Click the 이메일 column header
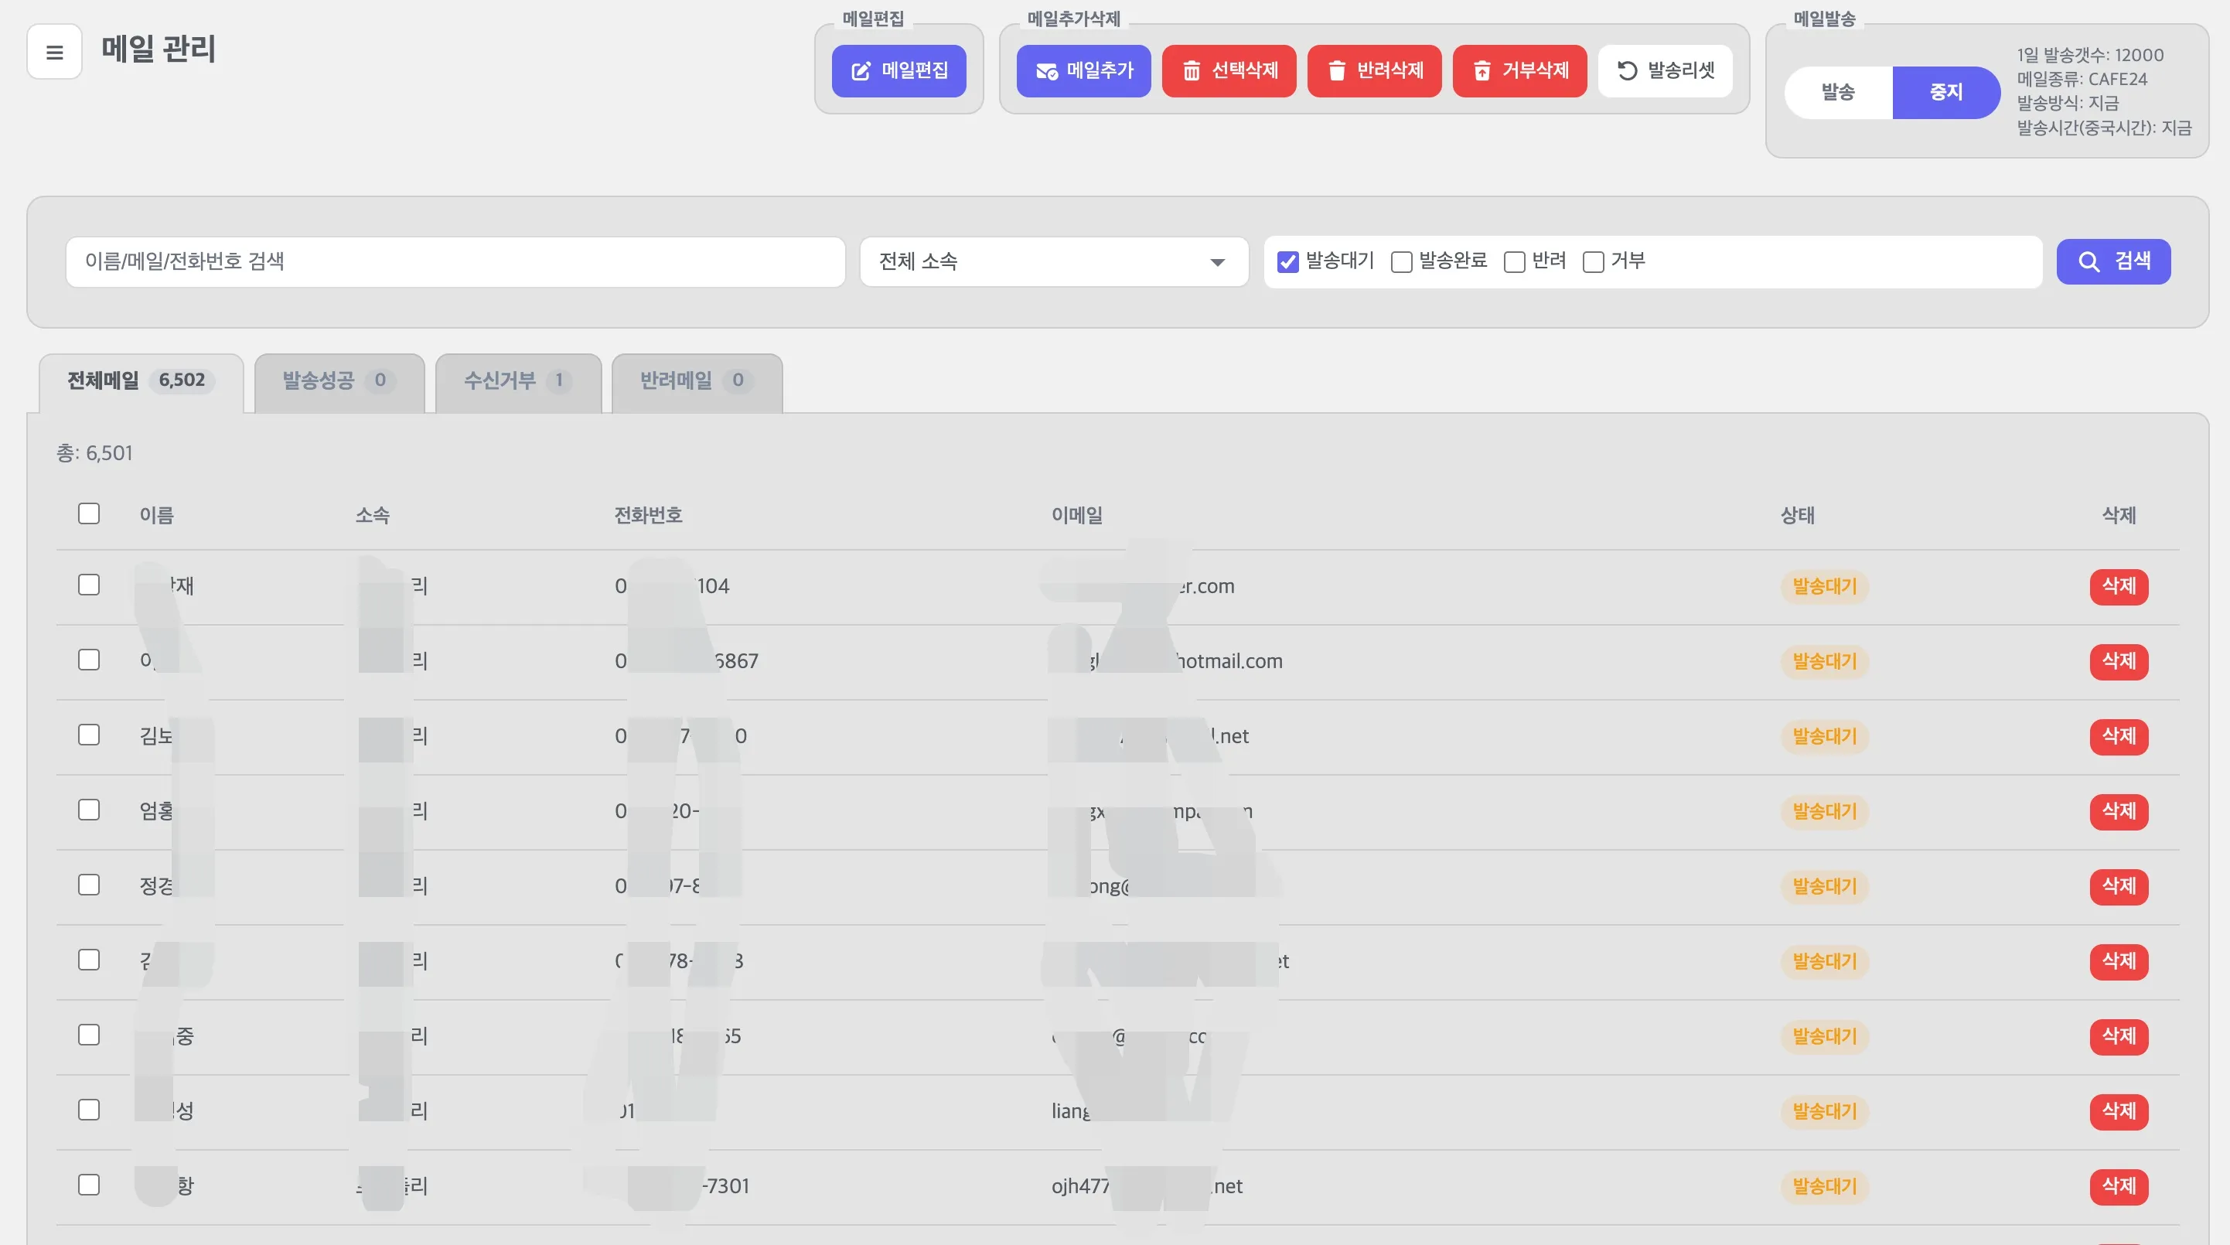2230x1245 pixels. 1077,516
